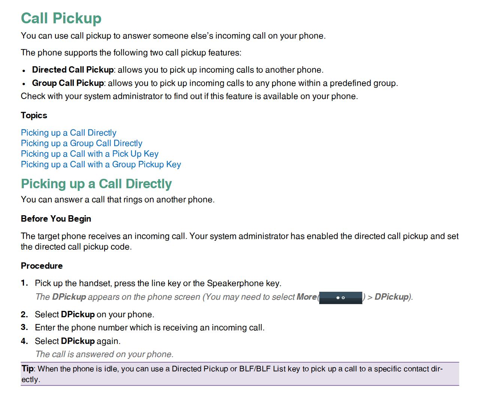Click the Before You Begin subheading
The height and width of the screenshot is (396, 477).
tap(56, 219)
